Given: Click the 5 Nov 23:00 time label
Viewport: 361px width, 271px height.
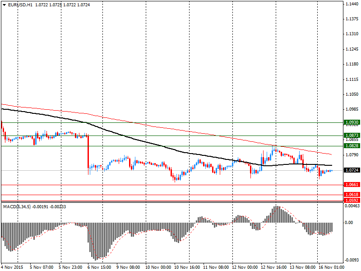Looking at the screenshot, I should click(70, 267).
